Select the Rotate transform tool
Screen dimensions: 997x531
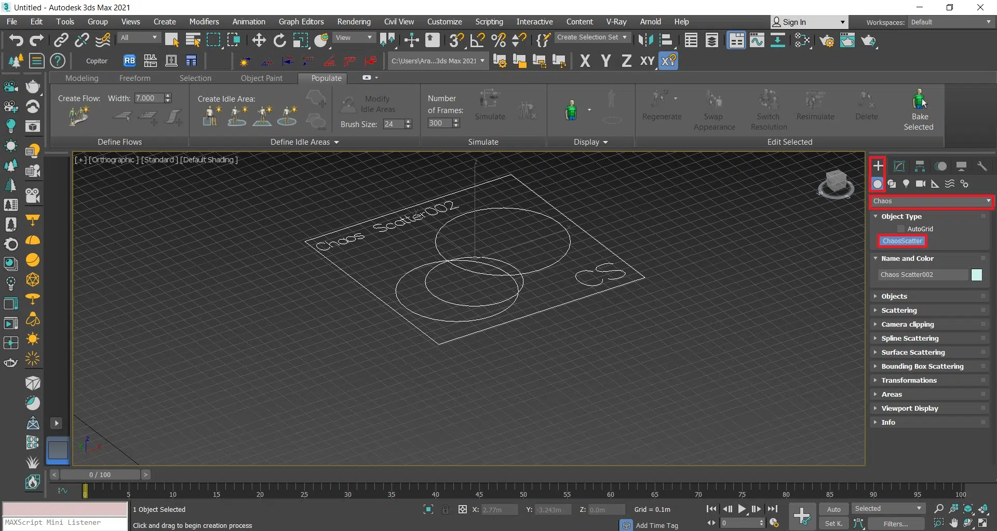(x=279, y=40)
